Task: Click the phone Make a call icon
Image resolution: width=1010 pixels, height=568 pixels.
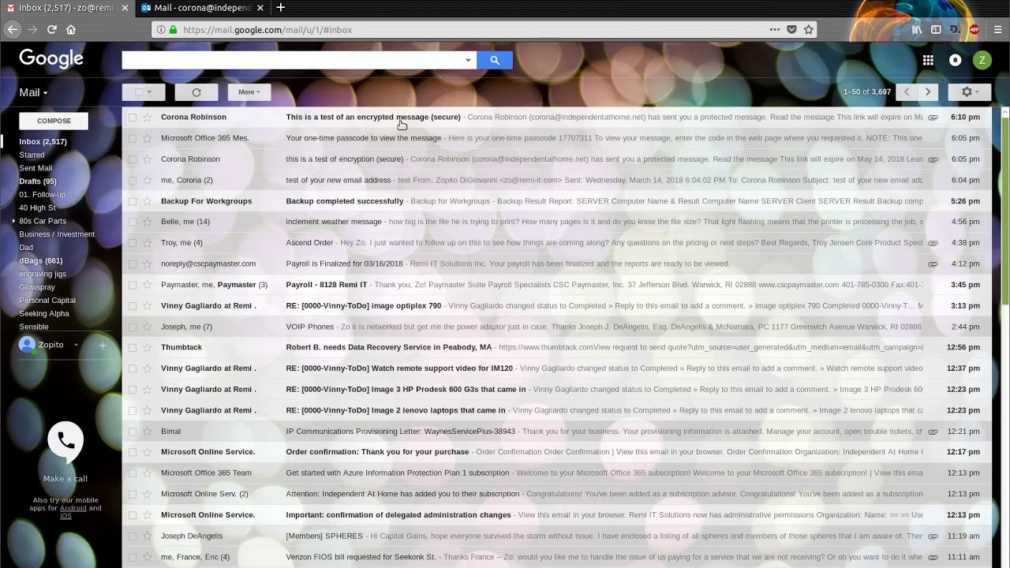Action: (65, 442)
